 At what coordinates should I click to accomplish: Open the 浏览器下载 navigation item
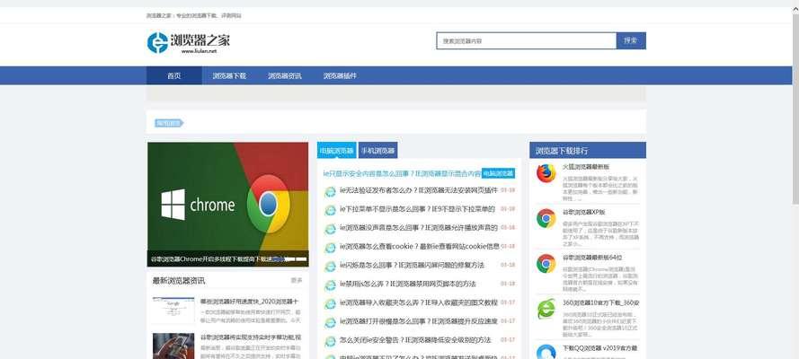(x=229, y=75)
